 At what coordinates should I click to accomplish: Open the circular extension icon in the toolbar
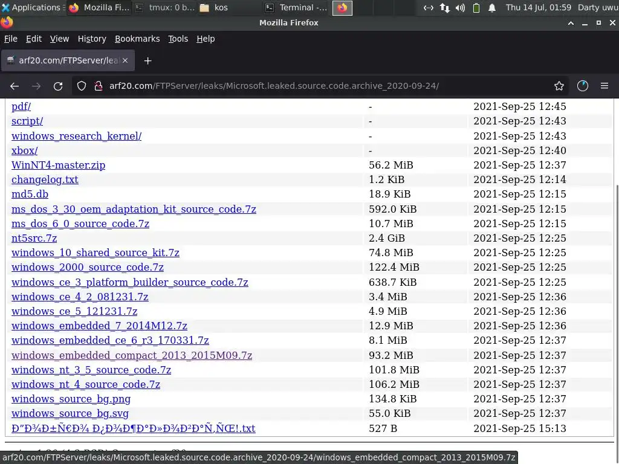point(583,86)
